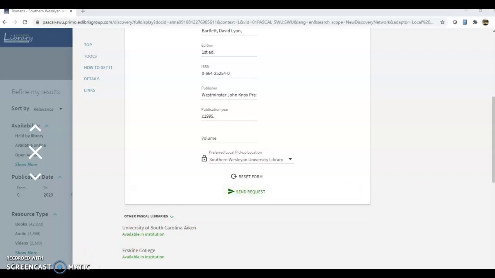The height and width of the screenshot is (278, 495).
Task: Open the browser extensions puzzle icon
Action: click(475, 22)
